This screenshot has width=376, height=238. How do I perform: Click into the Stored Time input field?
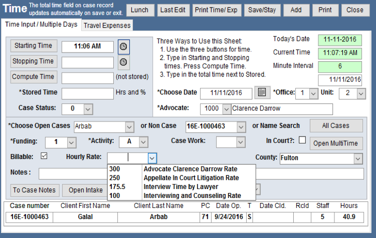[88, 93]
